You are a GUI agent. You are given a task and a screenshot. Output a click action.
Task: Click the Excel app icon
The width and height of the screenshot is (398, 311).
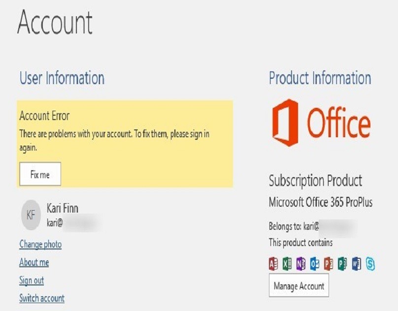pyautogui.click(x=287, y=264)
